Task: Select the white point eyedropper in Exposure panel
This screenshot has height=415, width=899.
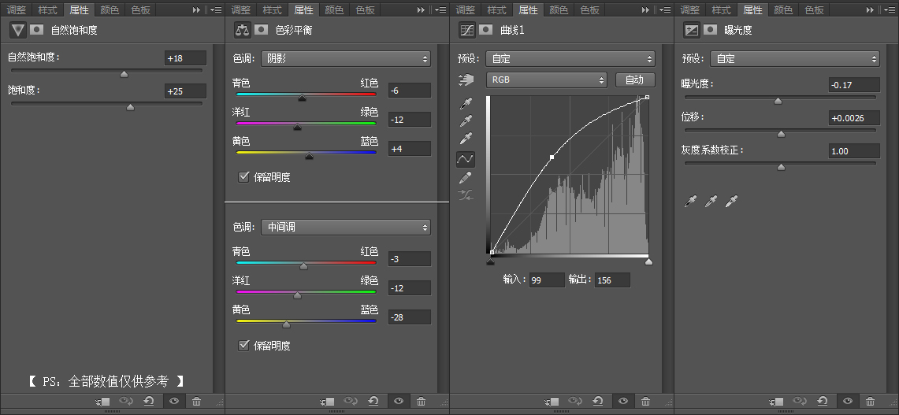Action: click(x=731, y=201)
